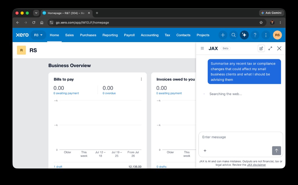Image resolution: width=298 pixels, height=185 pixels.
Task: Start a new JAX chat
Action: point(261,49)
